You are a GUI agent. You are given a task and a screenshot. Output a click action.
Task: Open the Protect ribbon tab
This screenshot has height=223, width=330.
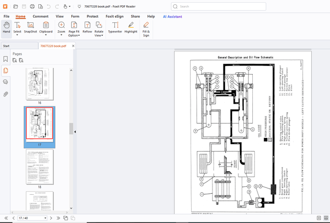coord(93,16)
